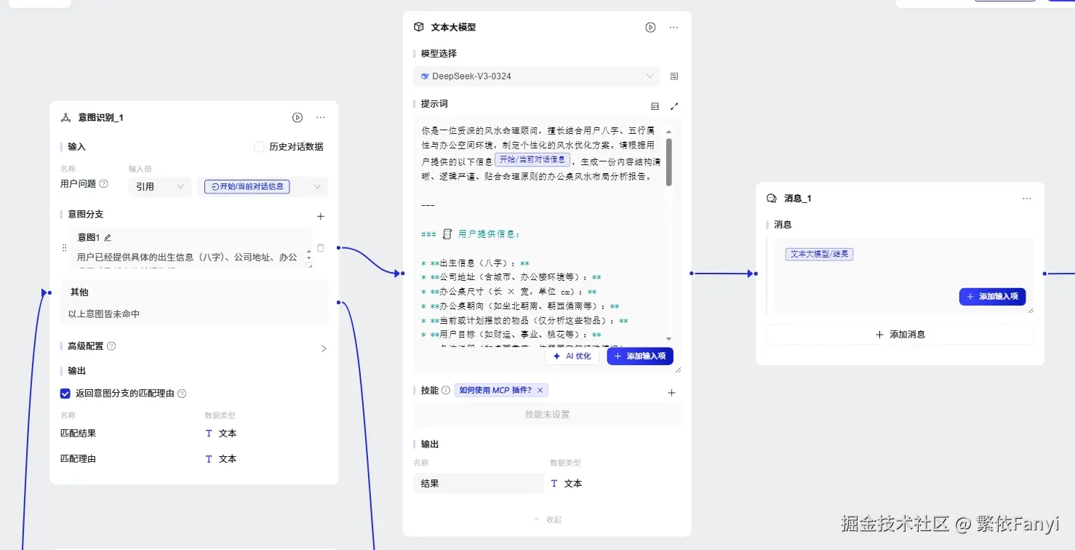Enable the 历史对话数据 checkbox
Image resolution: width=1075 pixels, height=550 pixels.
pyautogui.click(x=258, y=146)
